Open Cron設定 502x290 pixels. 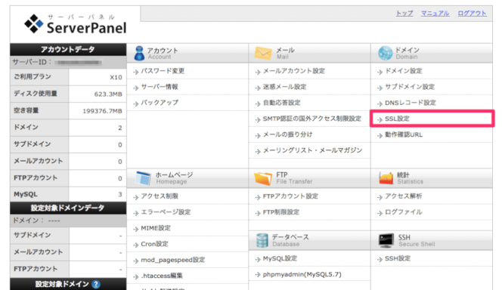(154, 244)
